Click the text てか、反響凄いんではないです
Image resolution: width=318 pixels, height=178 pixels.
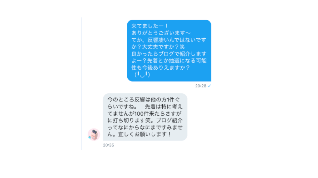[169, 40]
